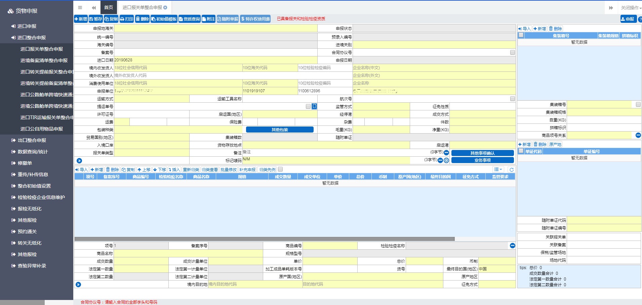Toggle checkbox at end of 航次号 row

tap(512, 99)
